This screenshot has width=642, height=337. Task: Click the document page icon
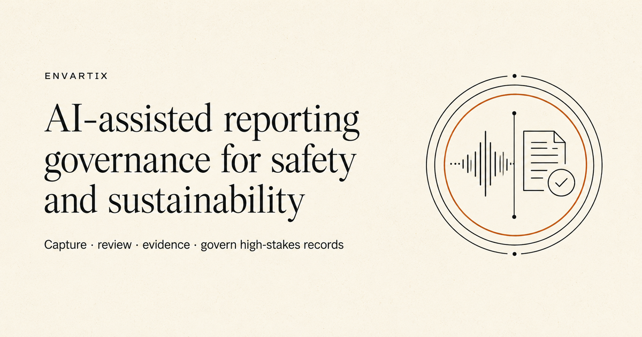[544, 160]
